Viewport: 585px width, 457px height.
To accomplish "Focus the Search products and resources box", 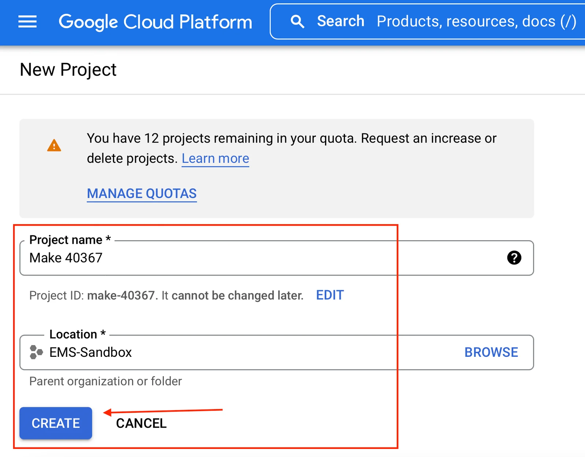I will click(428, 22).
